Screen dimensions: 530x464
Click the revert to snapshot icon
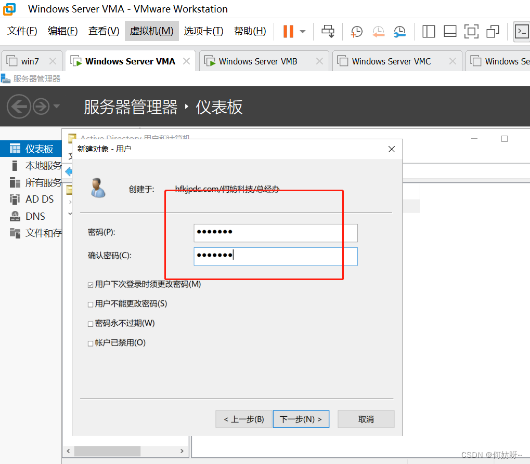[x=378, y=32]
